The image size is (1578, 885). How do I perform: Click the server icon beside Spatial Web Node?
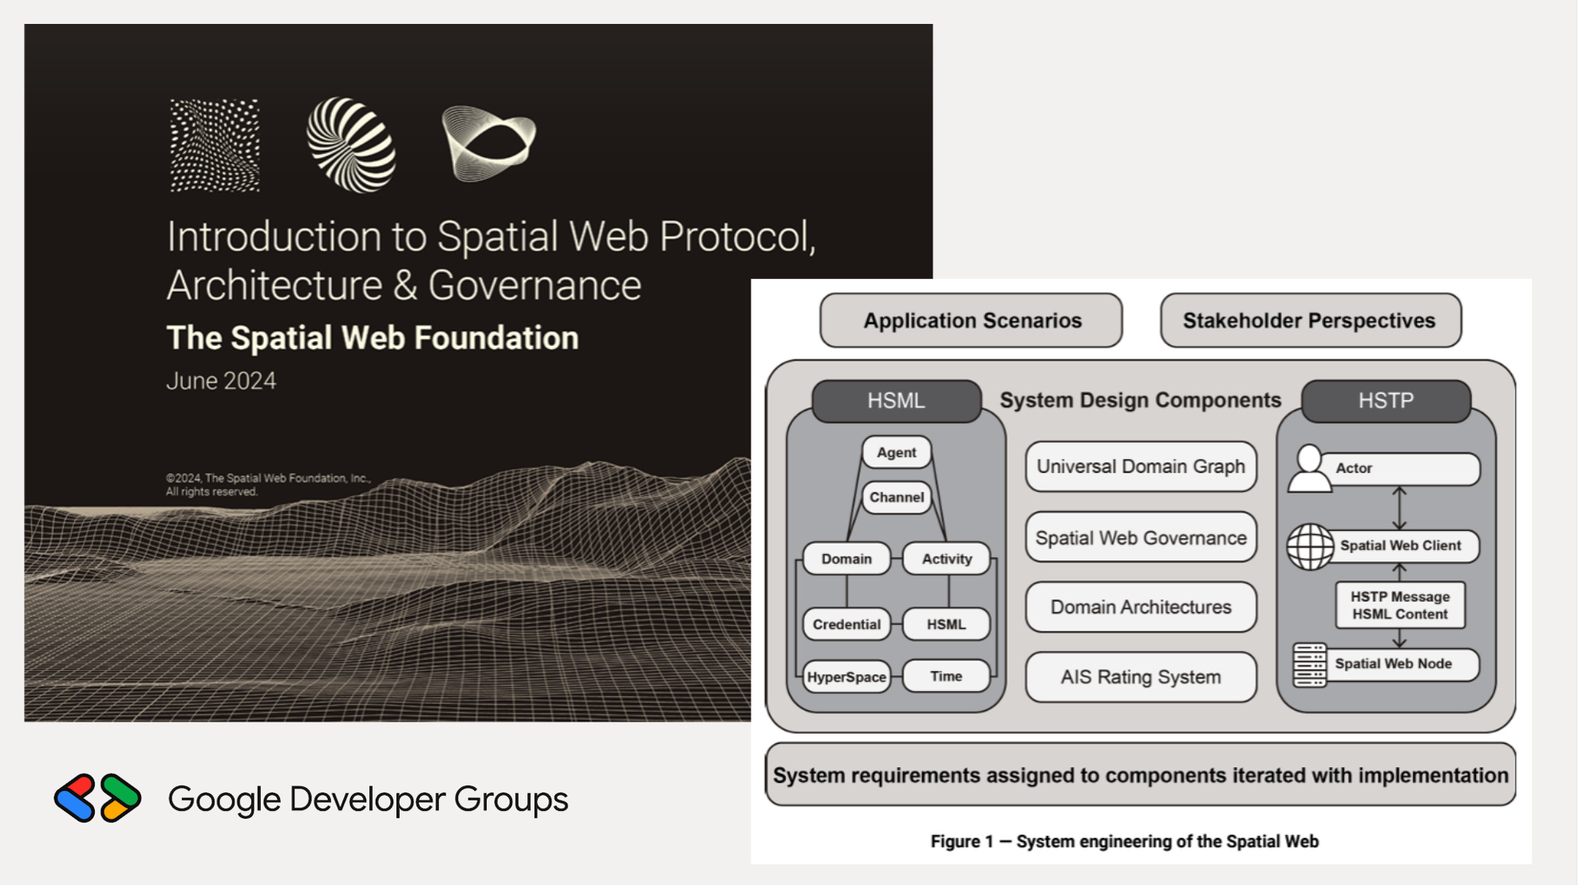(x=1309, y=664)
